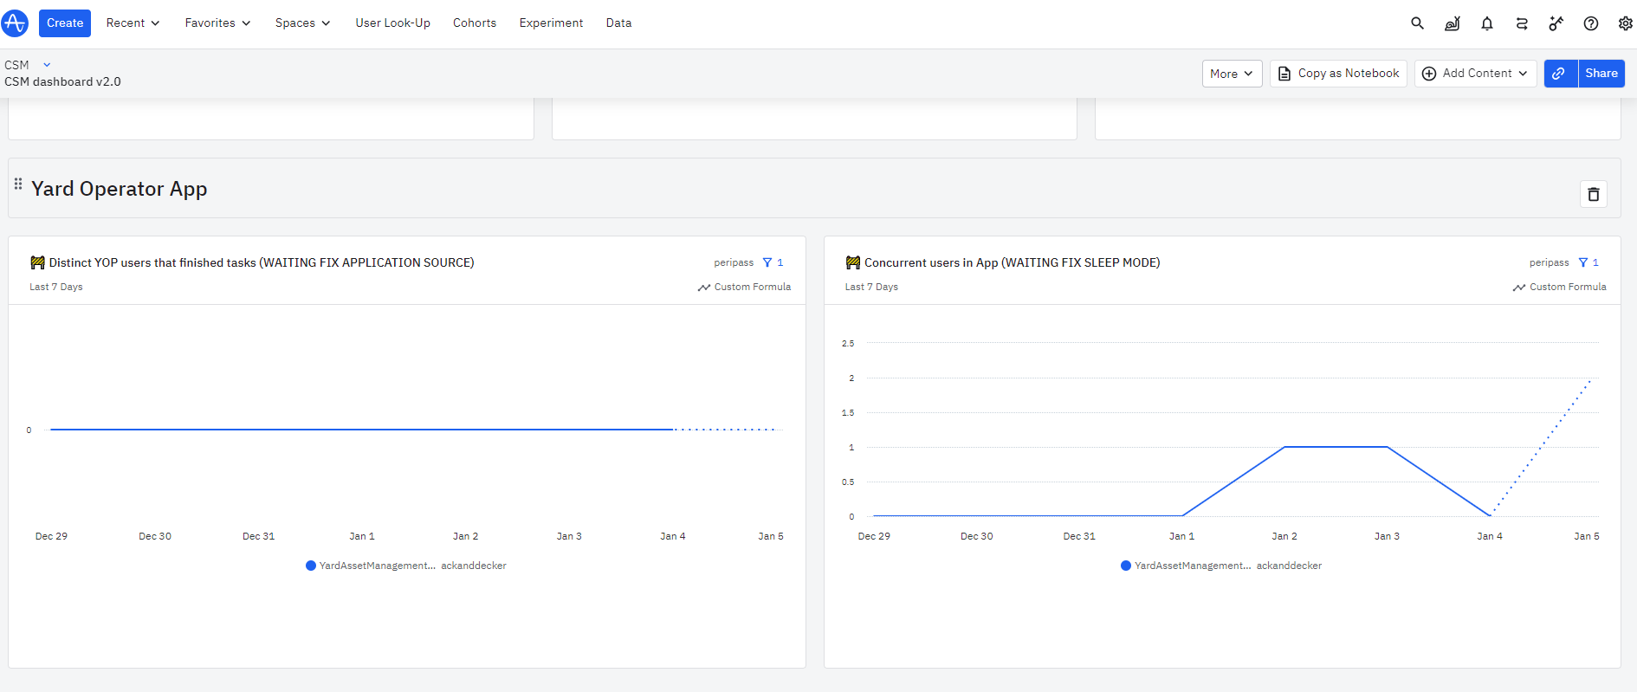This screenshot has height=692, width=1637.
Task: Click filter icon on Distinct YOP users chart
Action: 767,262
